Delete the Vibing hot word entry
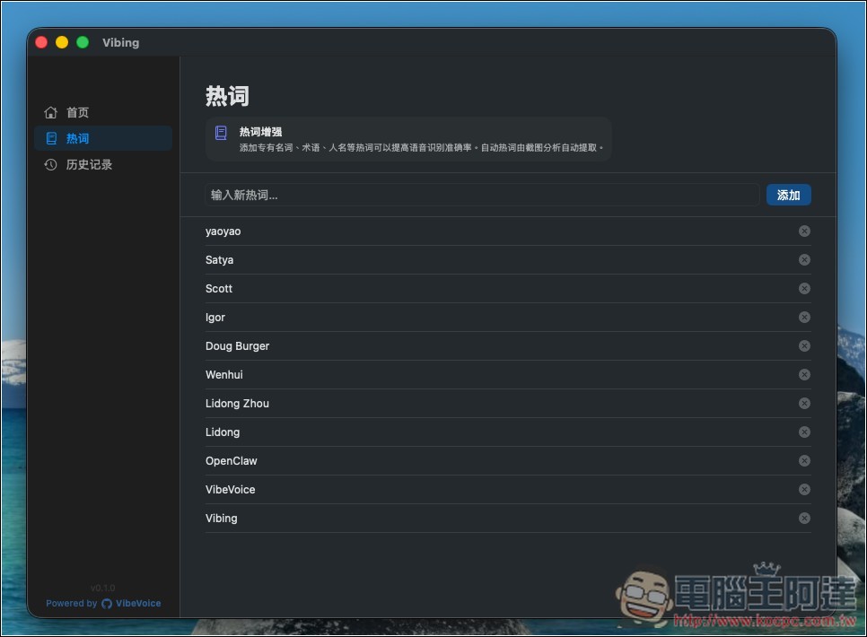 pos(804,518)
